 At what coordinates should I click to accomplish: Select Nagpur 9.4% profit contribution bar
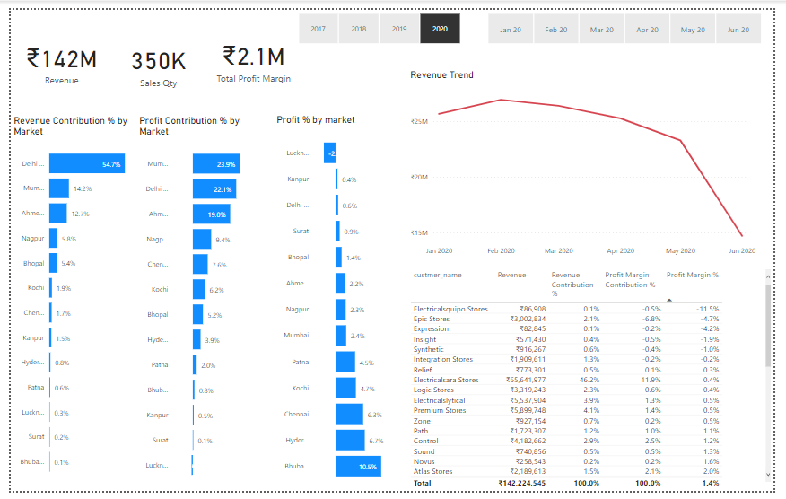202,240
